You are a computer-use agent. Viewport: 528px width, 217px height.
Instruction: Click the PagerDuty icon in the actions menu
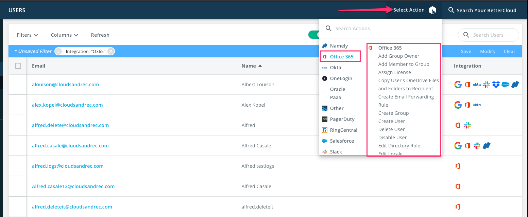pos(324,119)
